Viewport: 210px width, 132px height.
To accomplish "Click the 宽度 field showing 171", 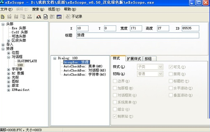I will pos(136,28).
